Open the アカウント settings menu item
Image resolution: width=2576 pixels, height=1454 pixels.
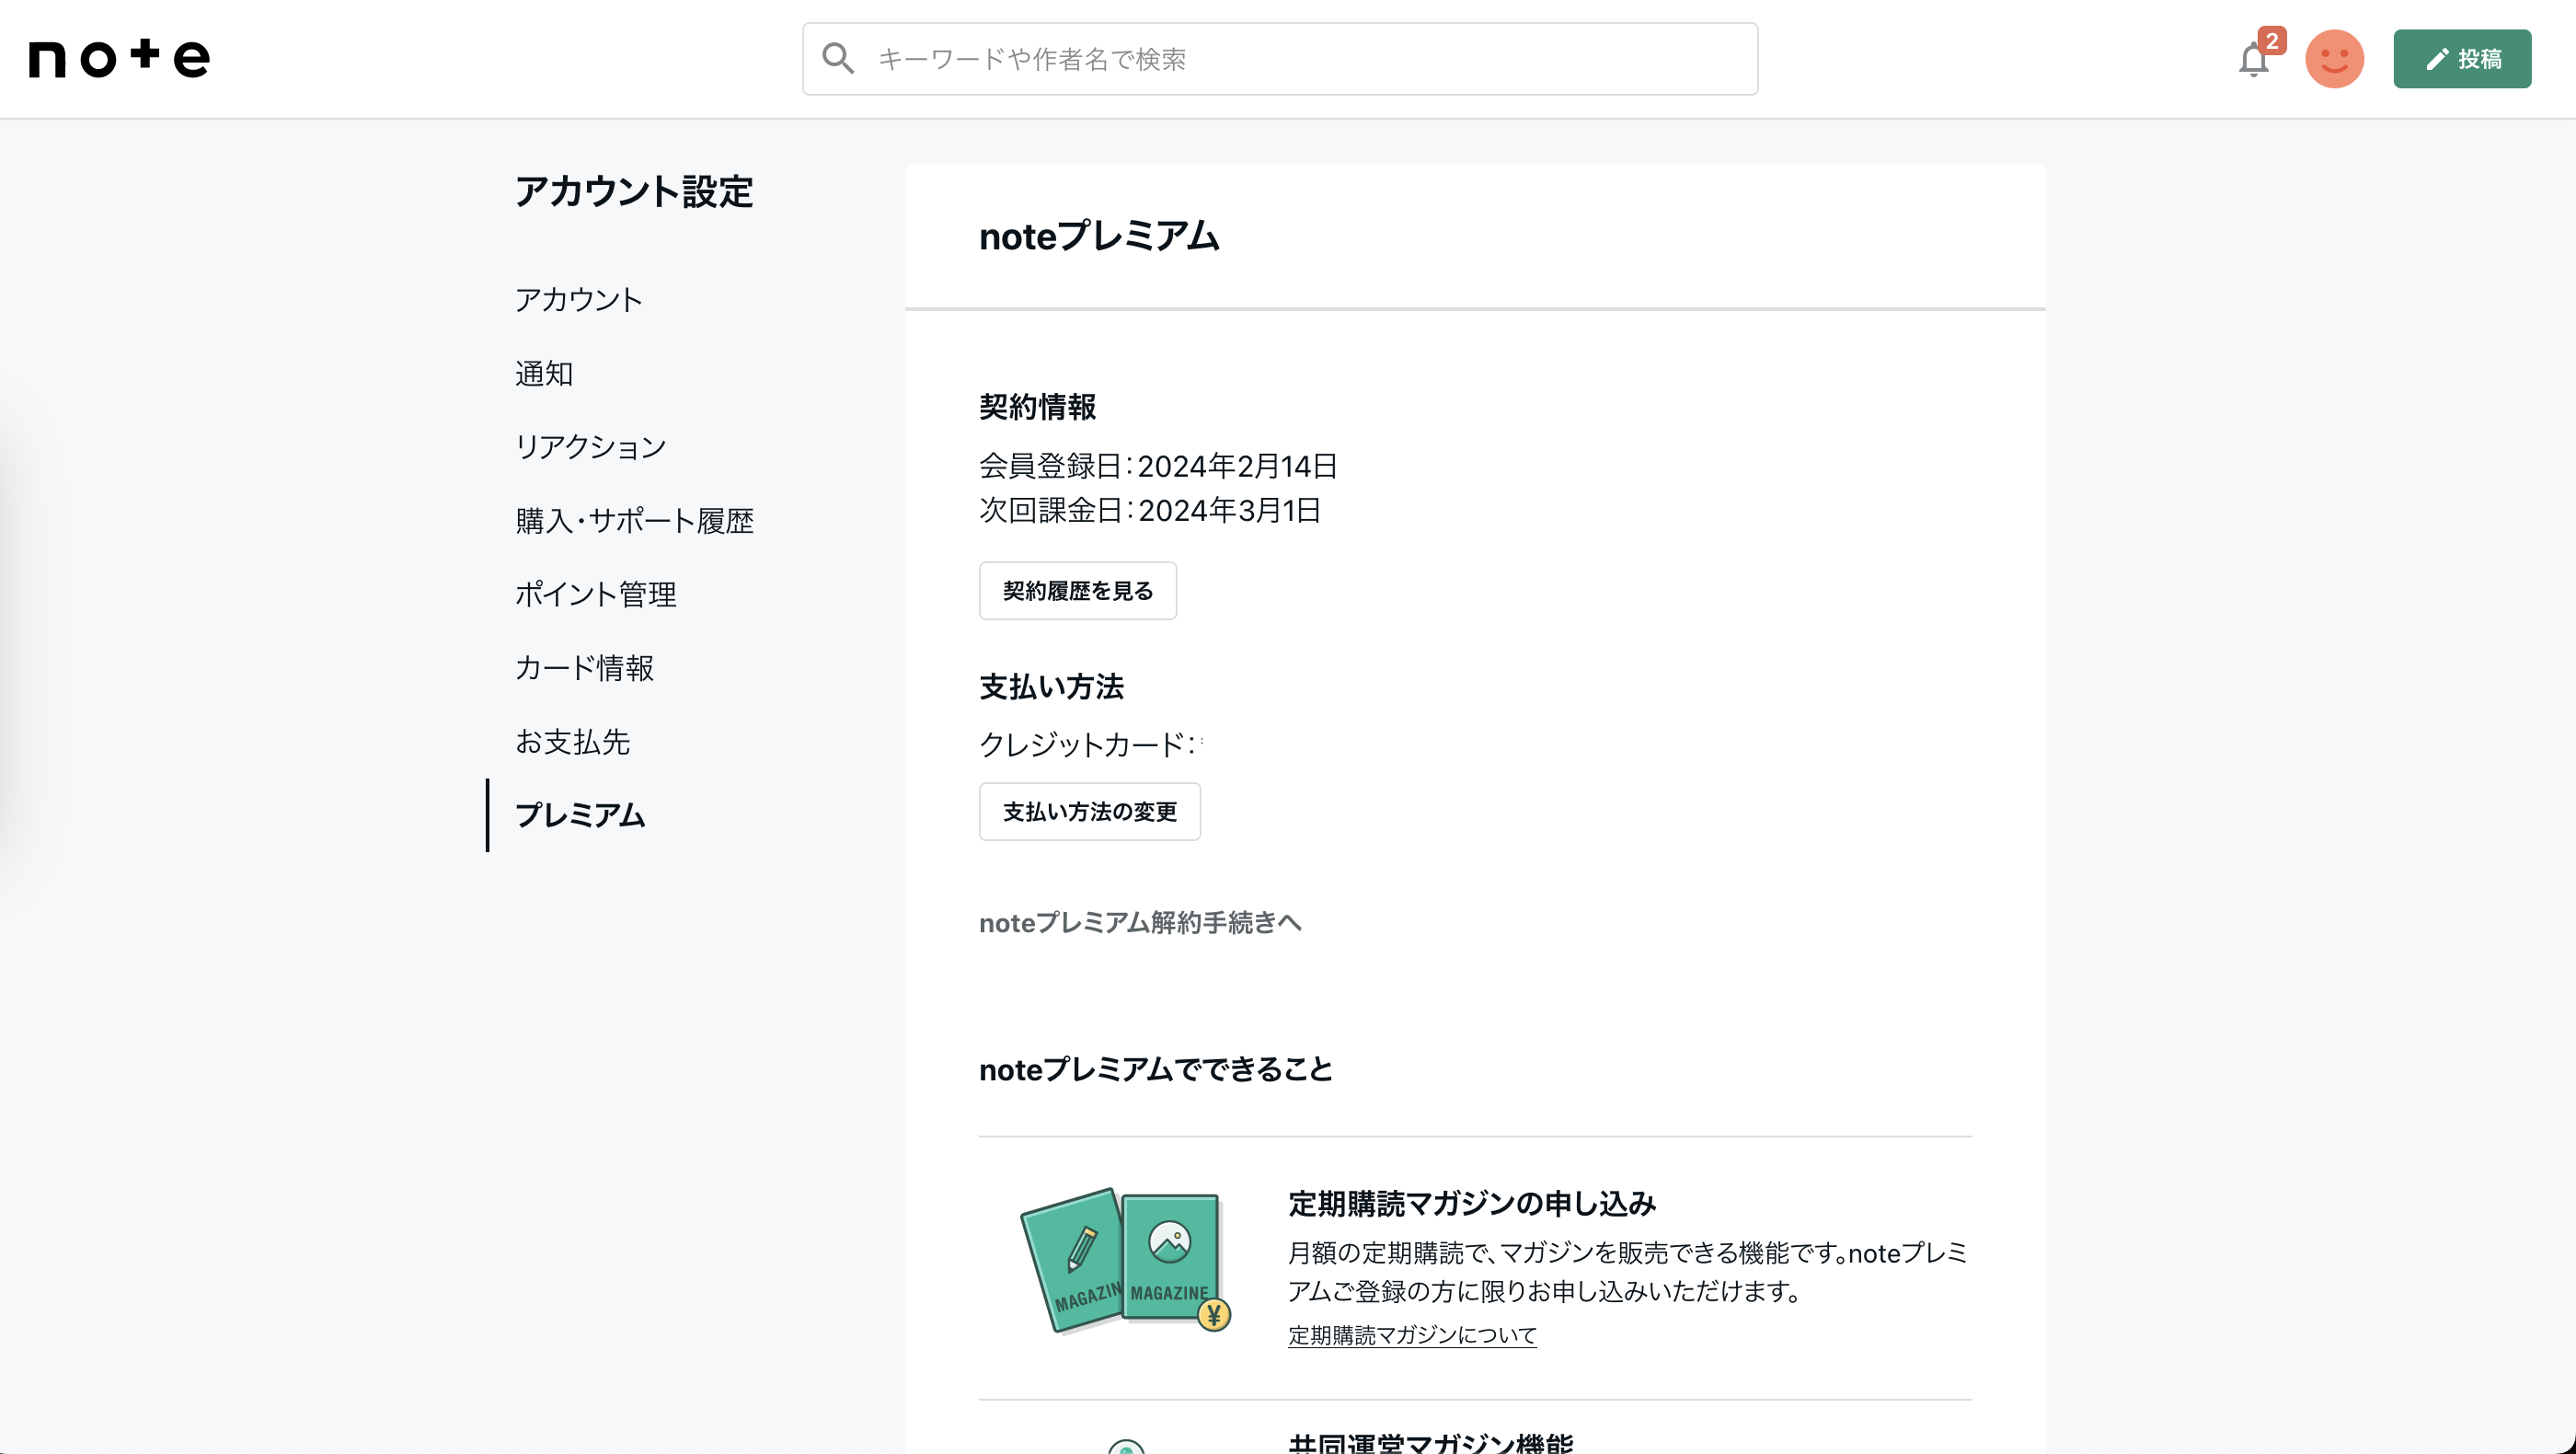coord(578,299)
